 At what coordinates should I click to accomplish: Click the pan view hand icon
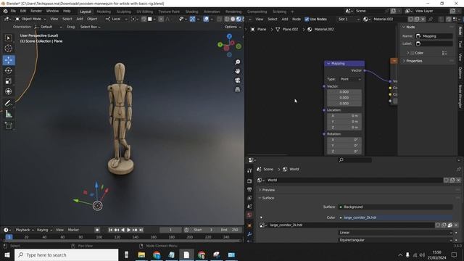tap(237, 71)
